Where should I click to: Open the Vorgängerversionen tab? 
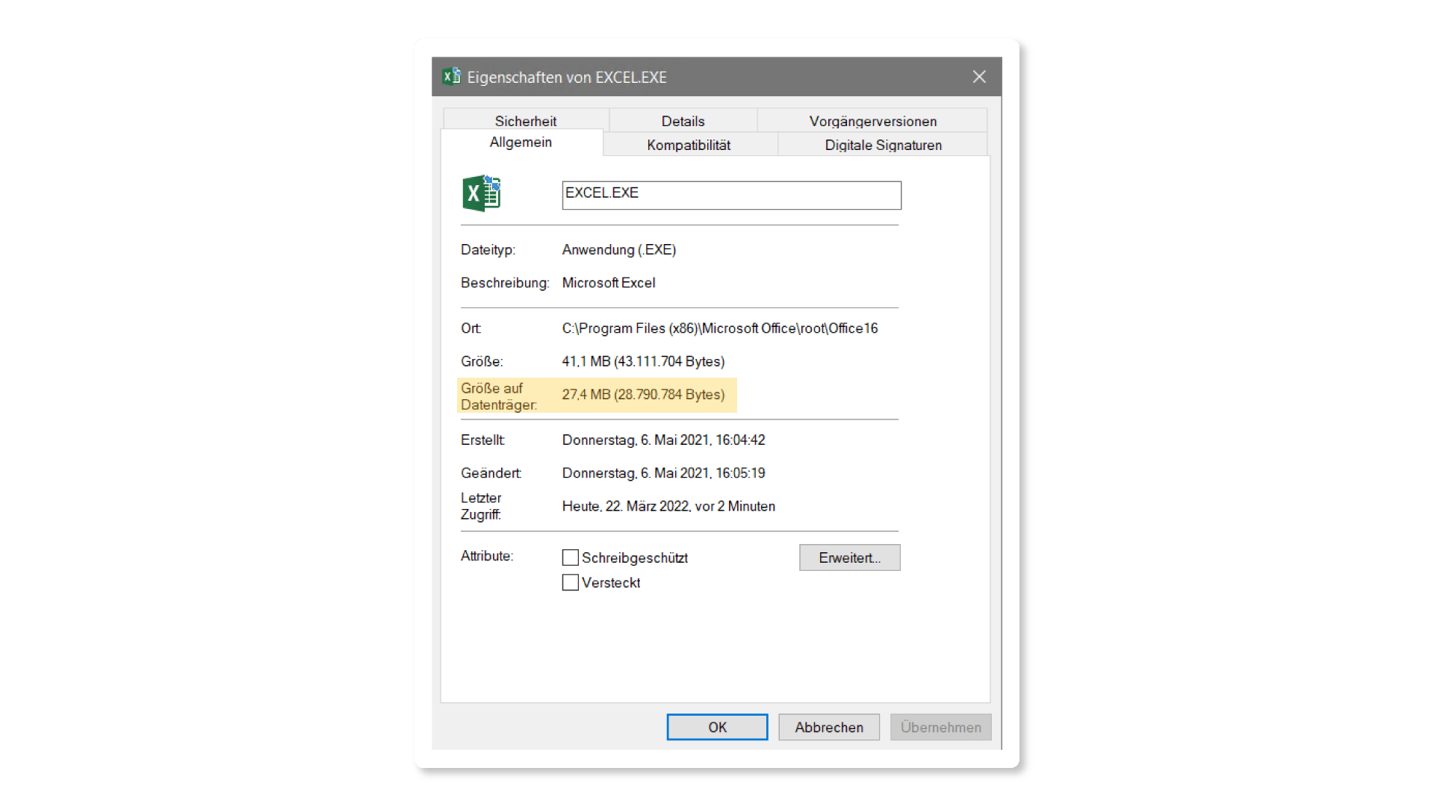(872, 121)
